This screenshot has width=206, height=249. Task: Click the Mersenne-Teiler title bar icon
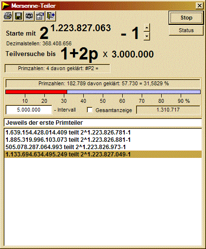coord(6,6)
